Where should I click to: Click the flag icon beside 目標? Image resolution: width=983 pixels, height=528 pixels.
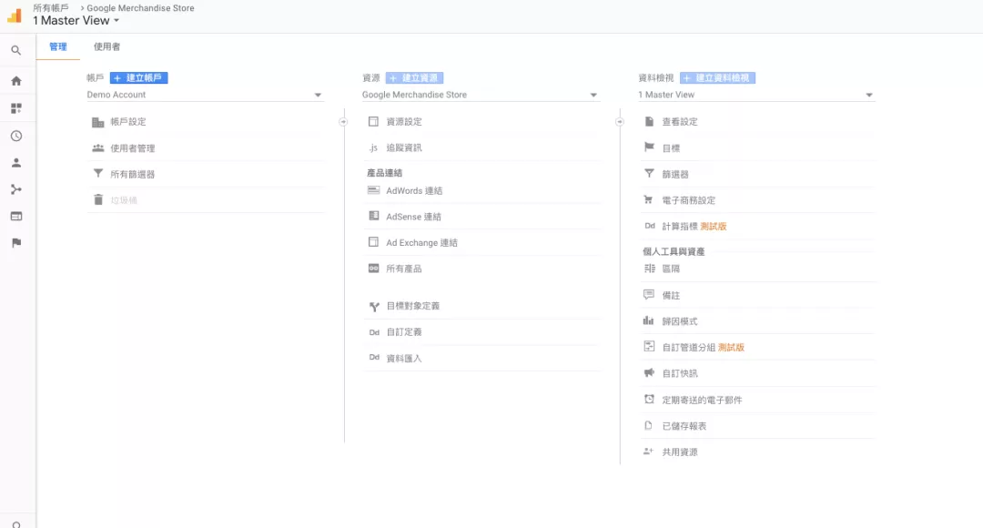[650, 147]
